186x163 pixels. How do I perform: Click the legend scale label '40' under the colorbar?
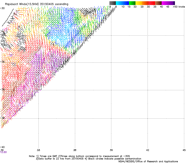161,7
